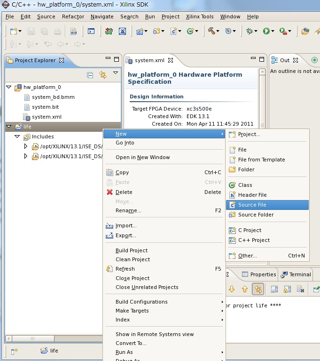Choose C++ Project in New submenu
This screenshot has width=320, height=361.
[x=267, y=240]
